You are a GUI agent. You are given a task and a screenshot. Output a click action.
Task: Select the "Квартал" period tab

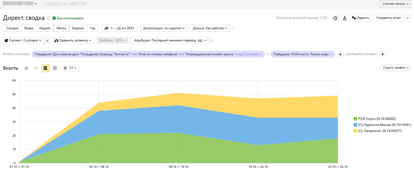(x=78, y=28)
